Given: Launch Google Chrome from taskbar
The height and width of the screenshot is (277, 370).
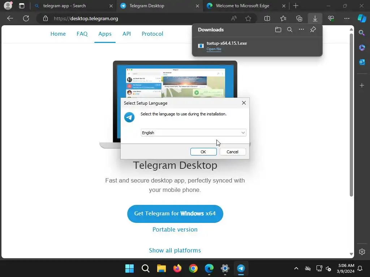Looking at the screenshot, I should coord(193,268).
